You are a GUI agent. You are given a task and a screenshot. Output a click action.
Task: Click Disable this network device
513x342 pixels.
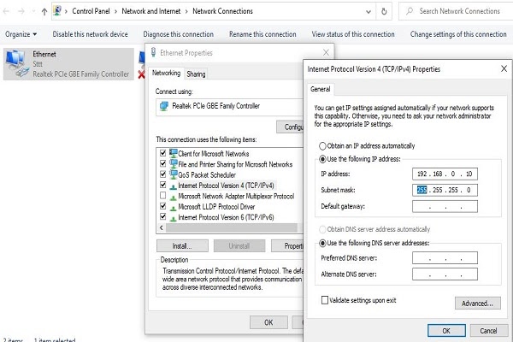[x=90, y=34]
